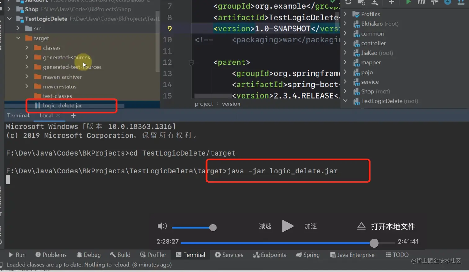Open the Execute Maven Goal 'm' icon
Screen dimensions: 469x272
pyautogui.click(x=421, y=2)
